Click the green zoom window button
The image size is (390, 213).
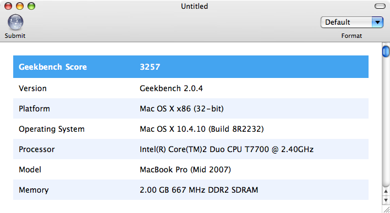31,6
